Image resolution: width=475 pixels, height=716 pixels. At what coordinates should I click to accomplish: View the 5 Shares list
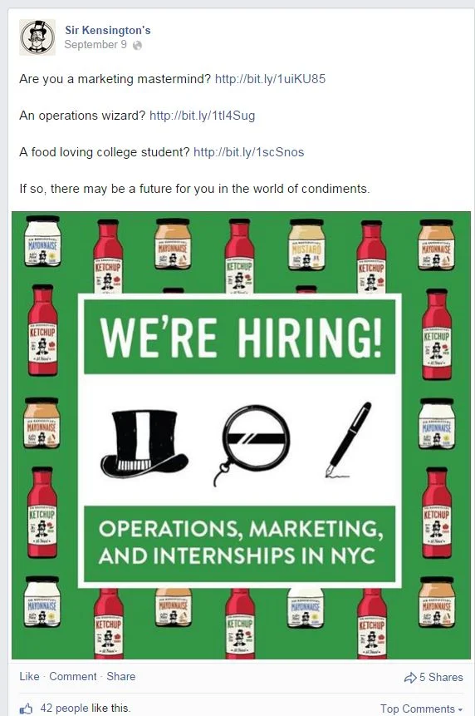tap(441, 677)
